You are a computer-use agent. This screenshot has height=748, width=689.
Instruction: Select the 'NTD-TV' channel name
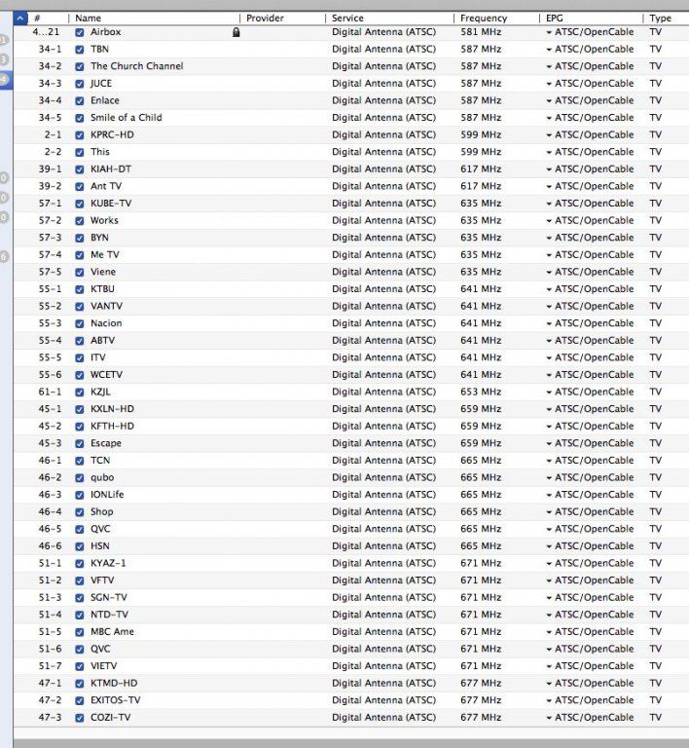[x=109, y=615]
